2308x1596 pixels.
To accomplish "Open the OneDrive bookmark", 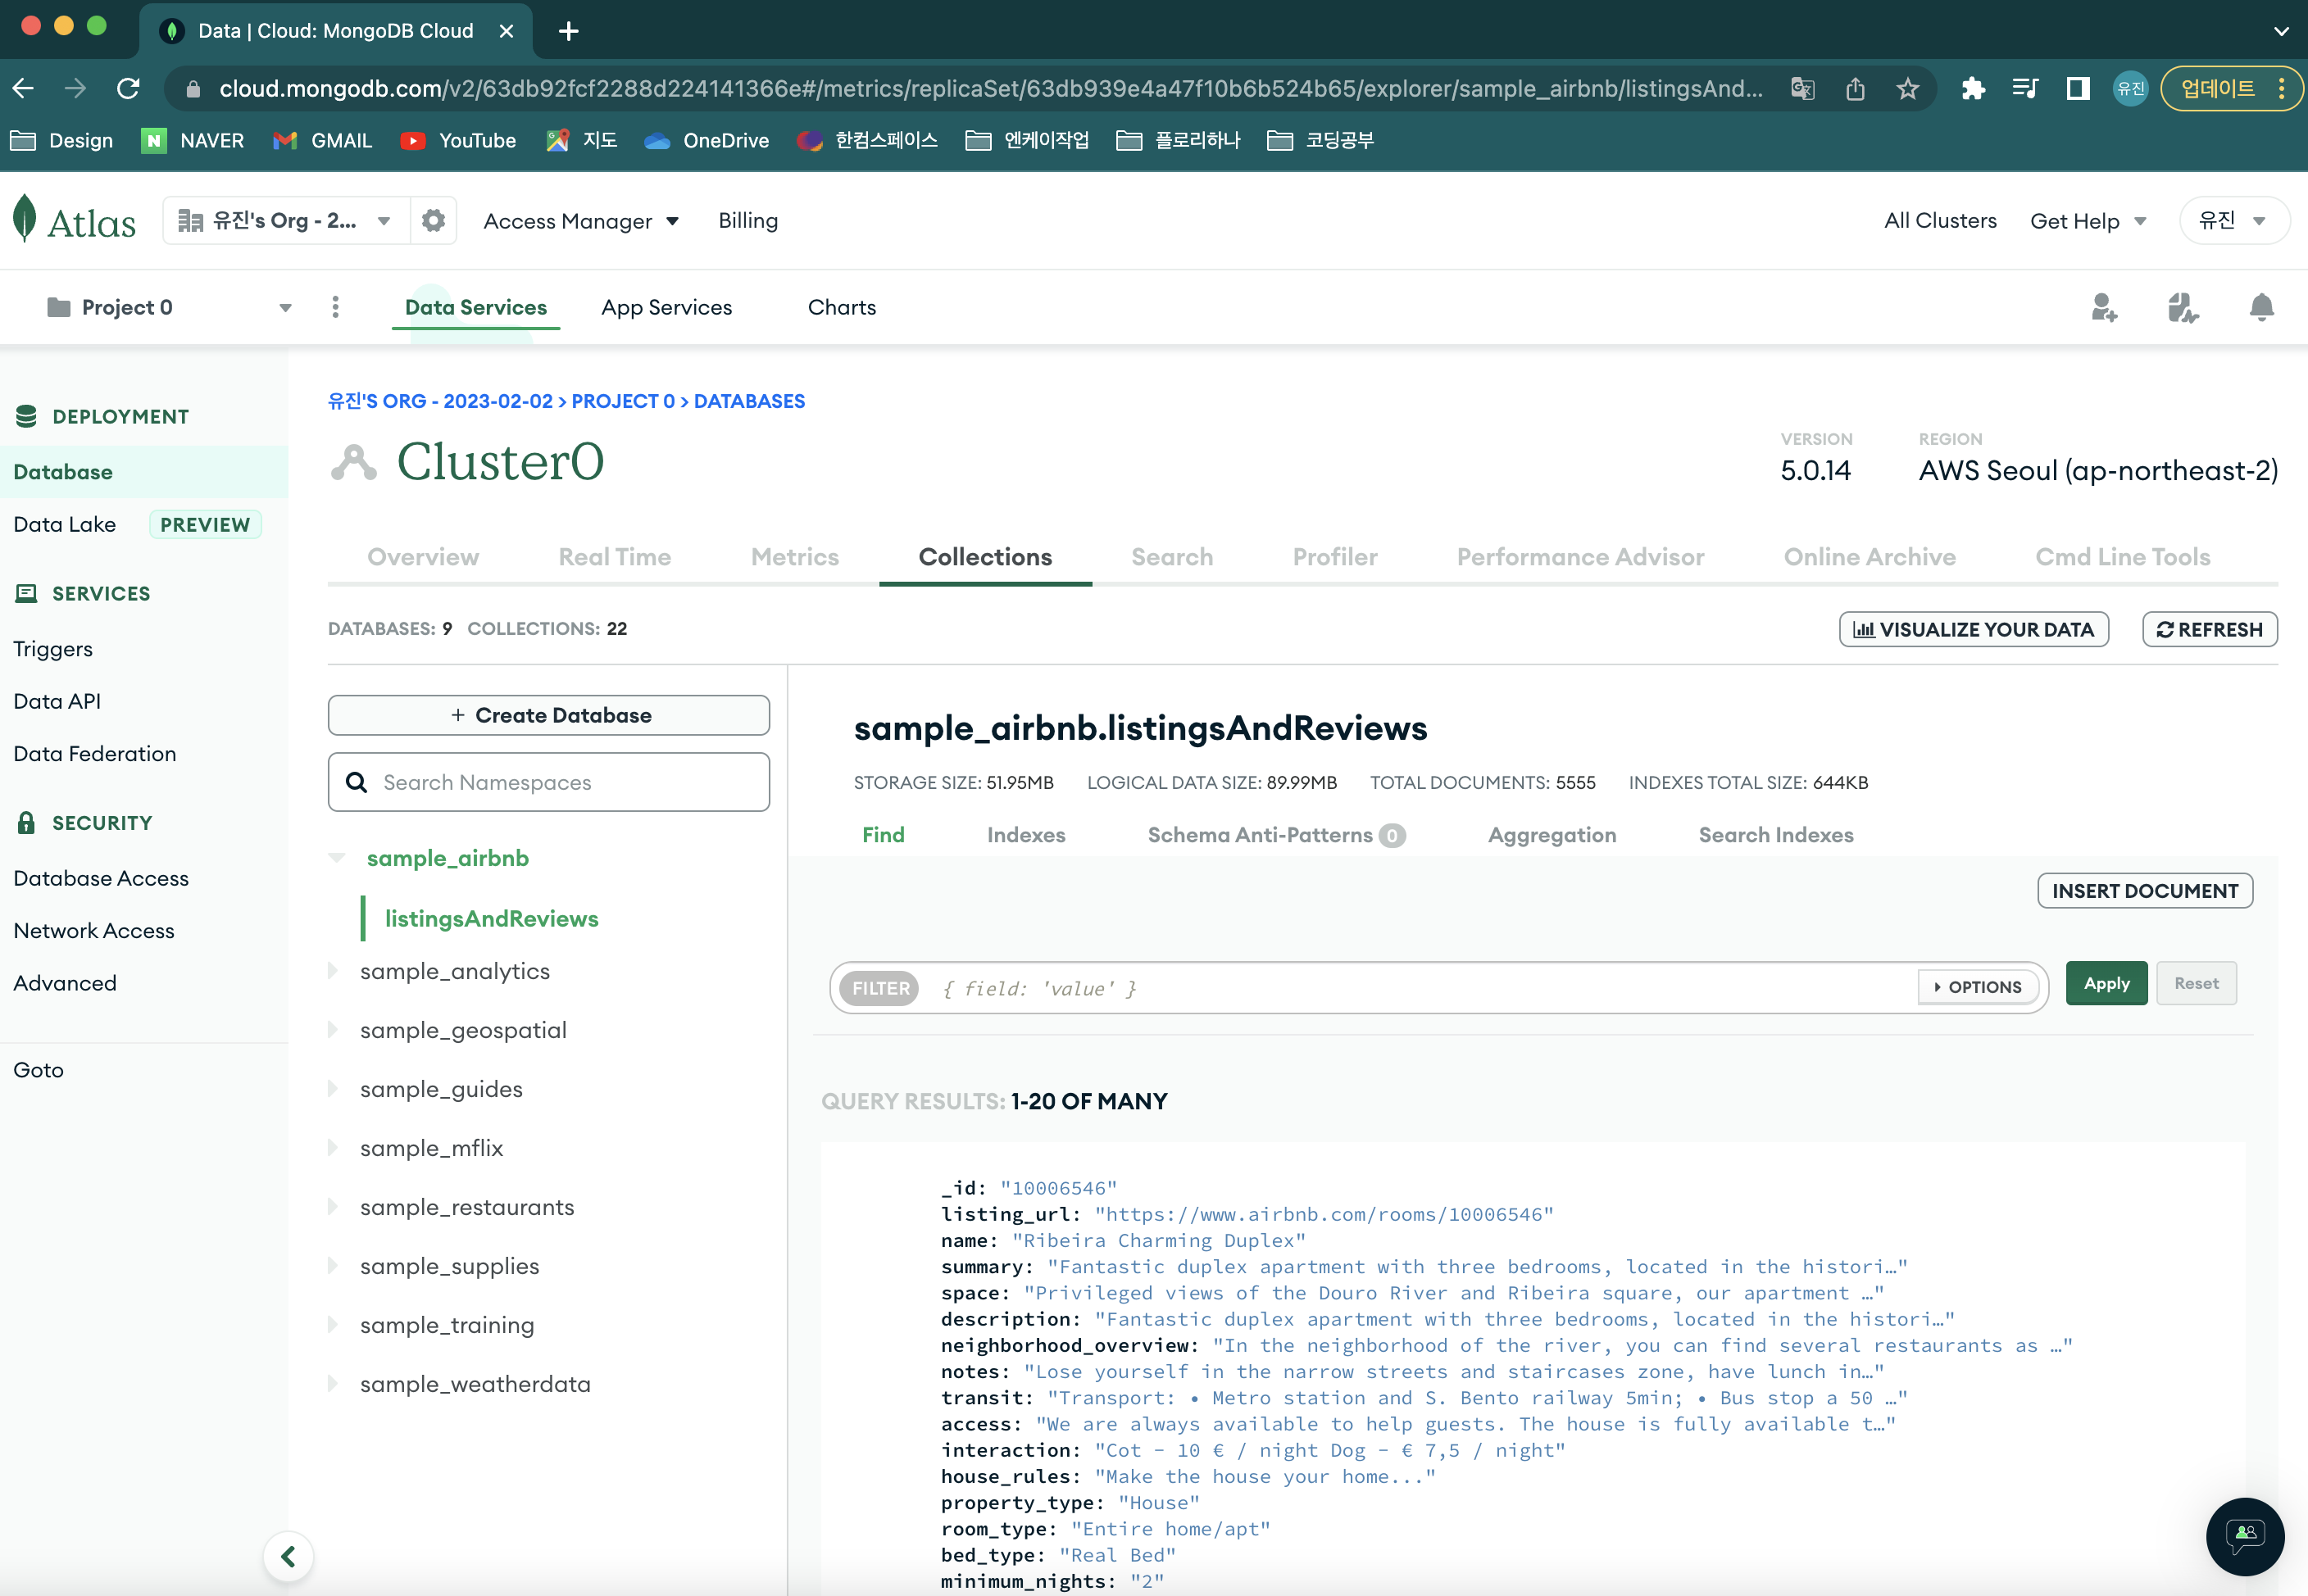I will coord(707,140).
